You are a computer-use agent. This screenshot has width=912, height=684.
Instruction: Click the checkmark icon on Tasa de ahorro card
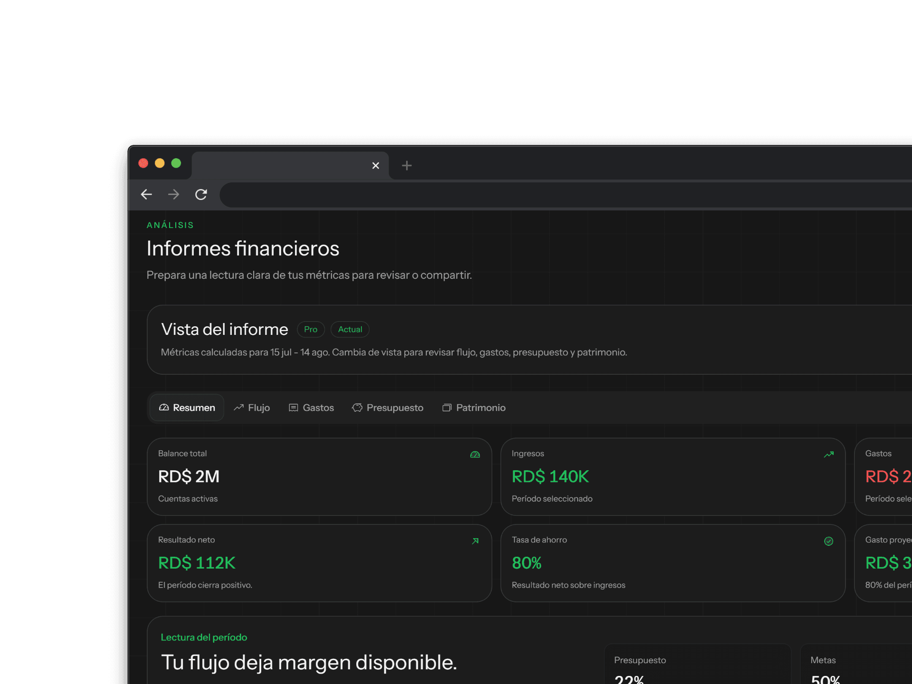829,541
